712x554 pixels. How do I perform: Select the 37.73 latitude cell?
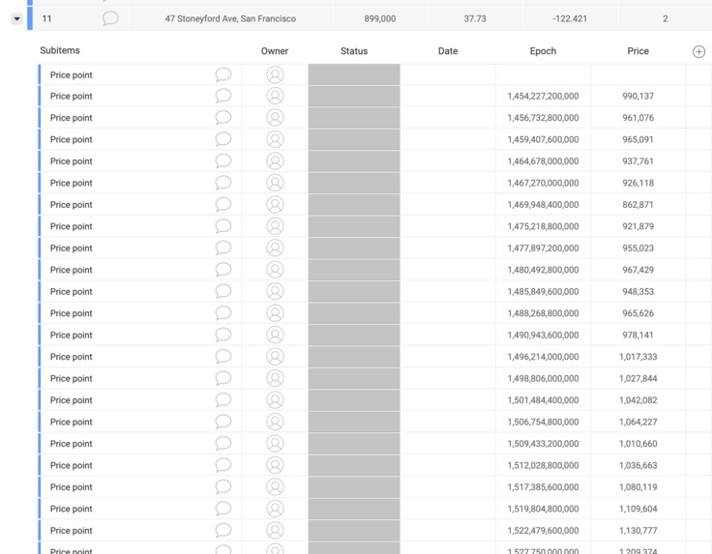[475, 19]
